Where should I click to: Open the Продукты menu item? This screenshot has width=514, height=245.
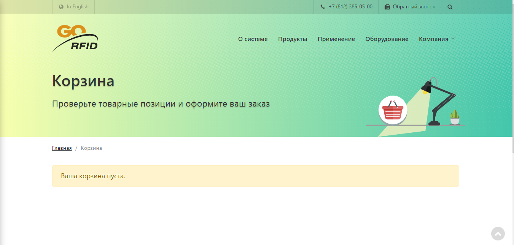click(x=293, y=39)
